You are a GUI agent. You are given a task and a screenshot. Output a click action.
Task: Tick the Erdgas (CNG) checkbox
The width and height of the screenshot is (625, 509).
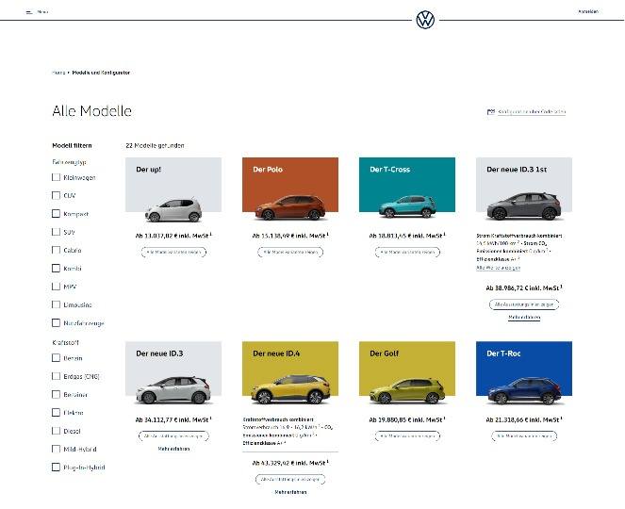(57, 376)
